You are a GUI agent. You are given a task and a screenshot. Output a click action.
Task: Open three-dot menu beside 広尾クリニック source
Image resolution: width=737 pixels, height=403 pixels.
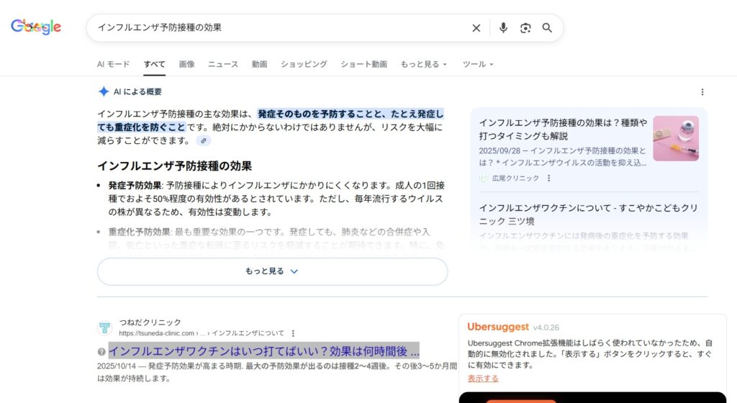pos(548,178)
